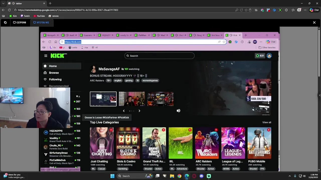Open Chulls_PE channel in sidebar
321x180 pixels.
click(x=62, y=147)
